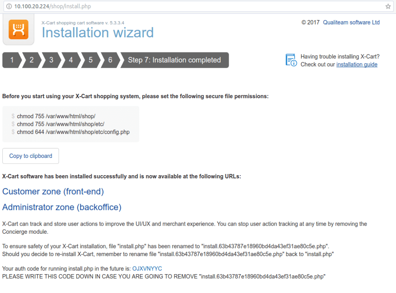The height and width of the screenshot is (293, 396).
Task: Go to wizard step 3
Action: pos(51,60)
